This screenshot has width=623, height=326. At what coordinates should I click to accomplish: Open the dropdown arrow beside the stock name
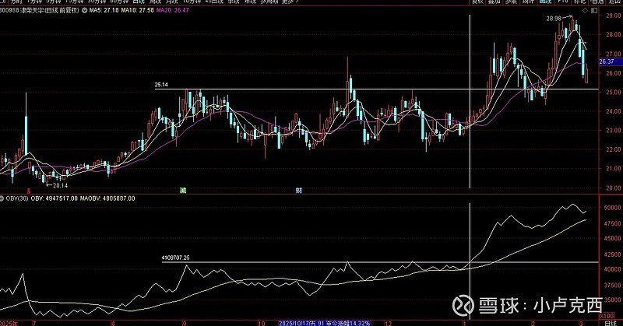tap(84, 10)
